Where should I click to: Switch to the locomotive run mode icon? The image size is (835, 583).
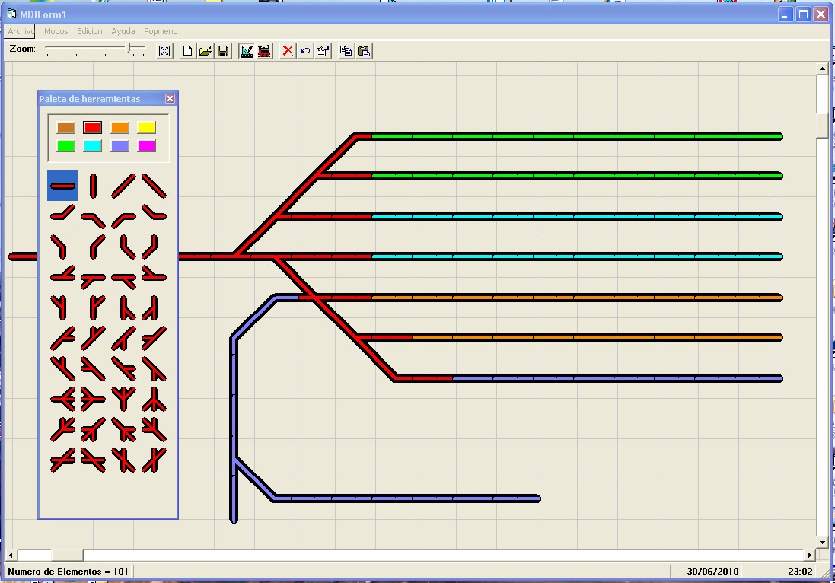click(x=264, y=51)
